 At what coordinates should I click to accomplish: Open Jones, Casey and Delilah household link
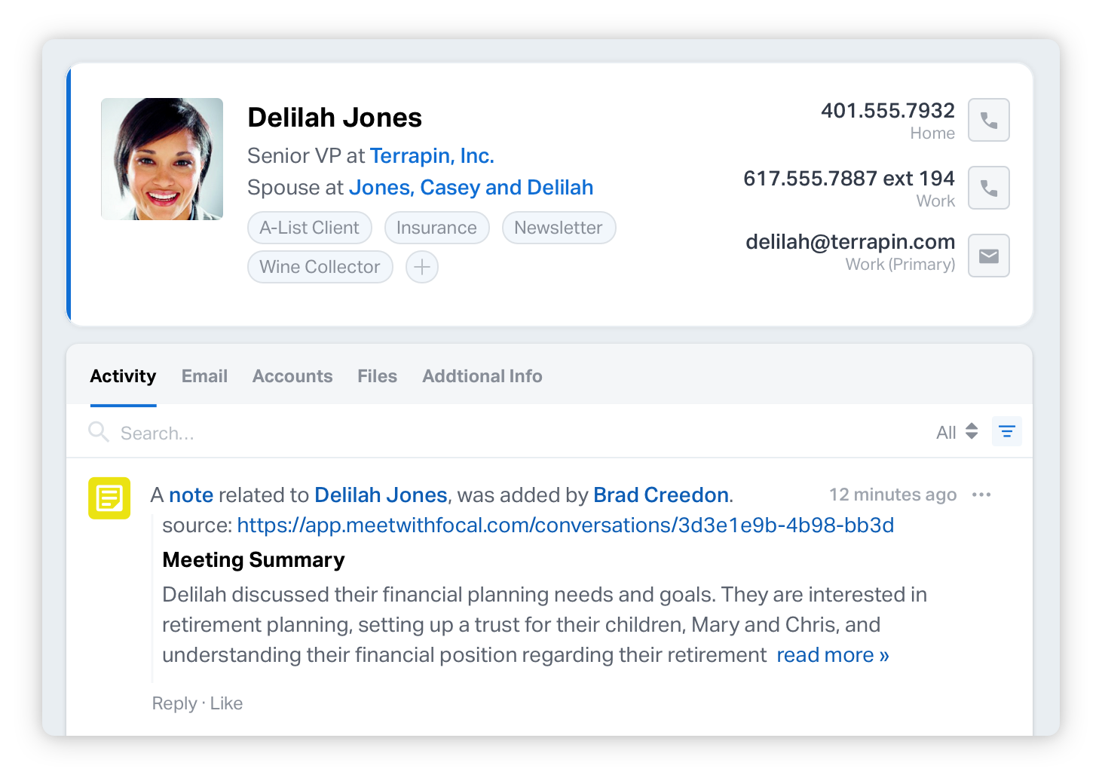point(471,188)
